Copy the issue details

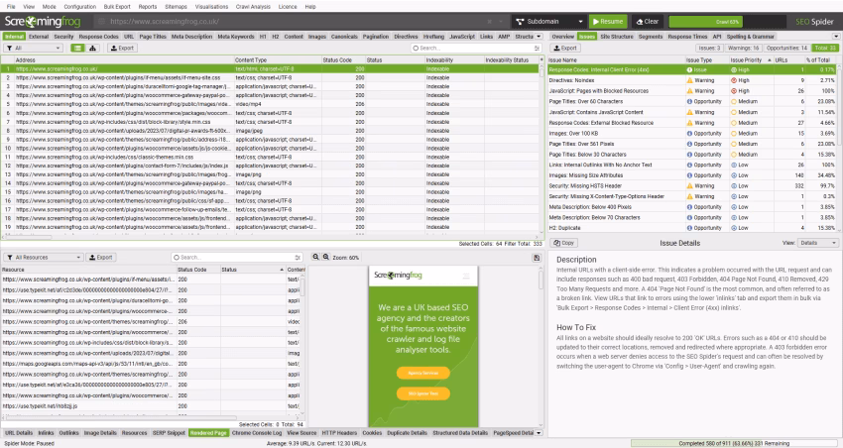[566, 242]
